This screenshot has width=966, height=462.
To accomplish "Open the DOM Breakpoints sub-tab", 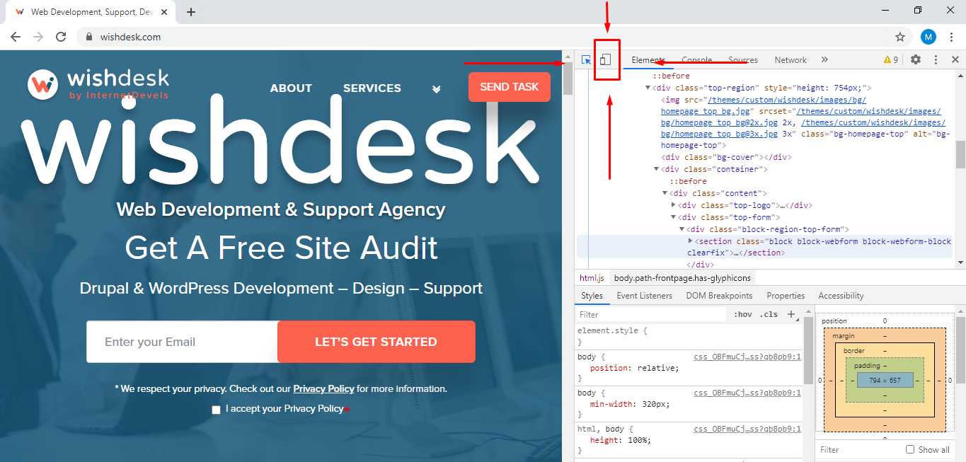I will point(719,296).
